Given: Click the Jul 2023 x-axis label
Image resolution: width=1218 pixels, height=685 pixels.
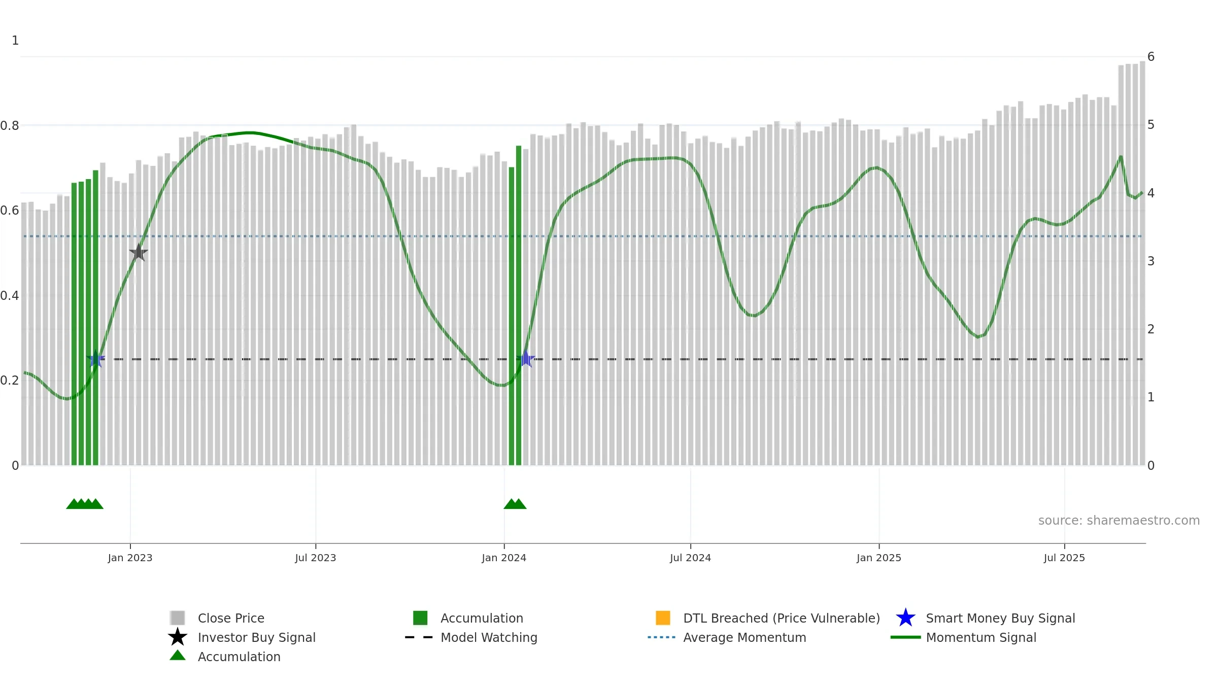Looking at the screenshot, I should point(316,558).
